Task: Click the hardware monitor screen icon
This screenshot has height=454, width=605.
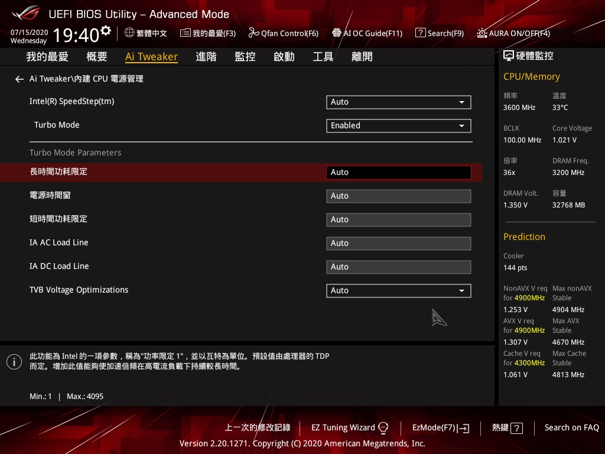Action: click(x=509, y=56)
